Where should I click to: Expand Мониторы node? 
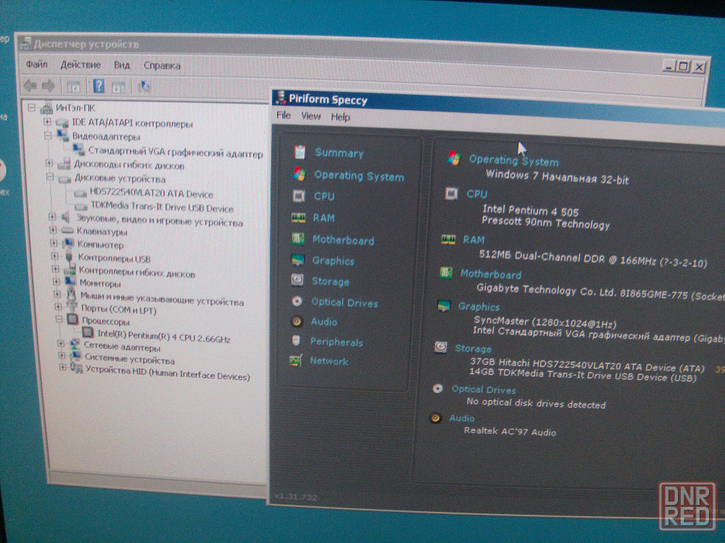pos(56,281)
